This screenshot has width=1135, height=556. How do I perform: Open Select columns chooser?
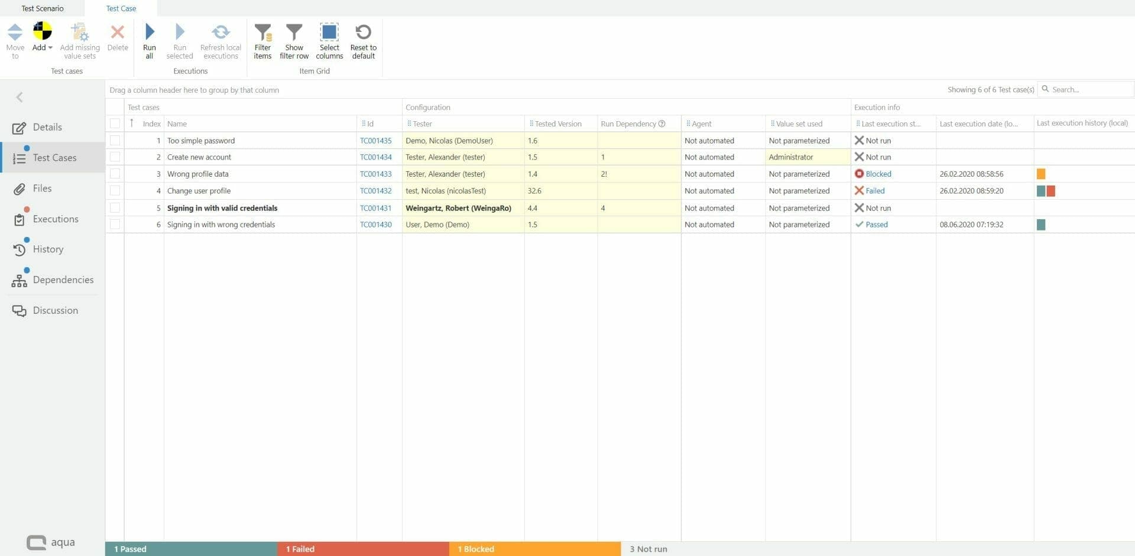point(329,40)
